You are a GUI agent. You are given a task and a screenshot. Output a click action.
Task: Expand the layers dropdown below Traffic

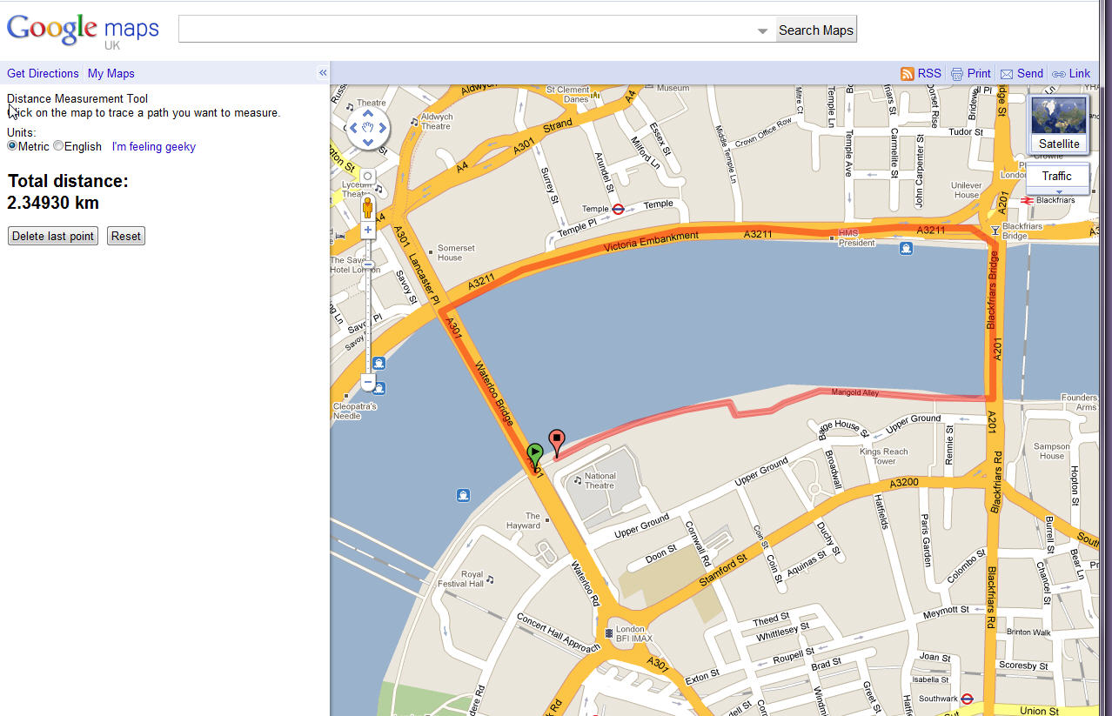1059,191
